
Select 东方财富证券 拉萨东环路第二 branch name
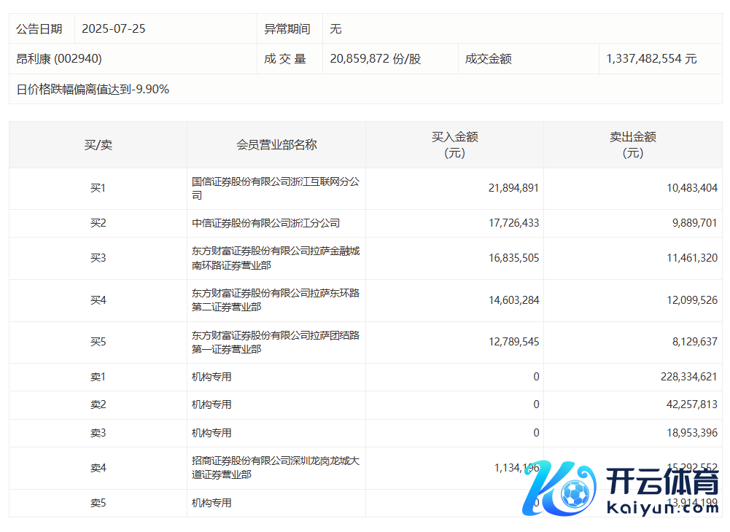click(x=275, y=300)
